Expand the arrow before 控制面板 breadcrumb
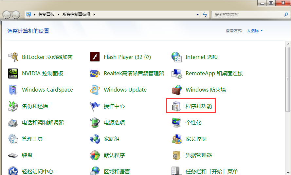This screenshot has width=291, height=175. 34,14
